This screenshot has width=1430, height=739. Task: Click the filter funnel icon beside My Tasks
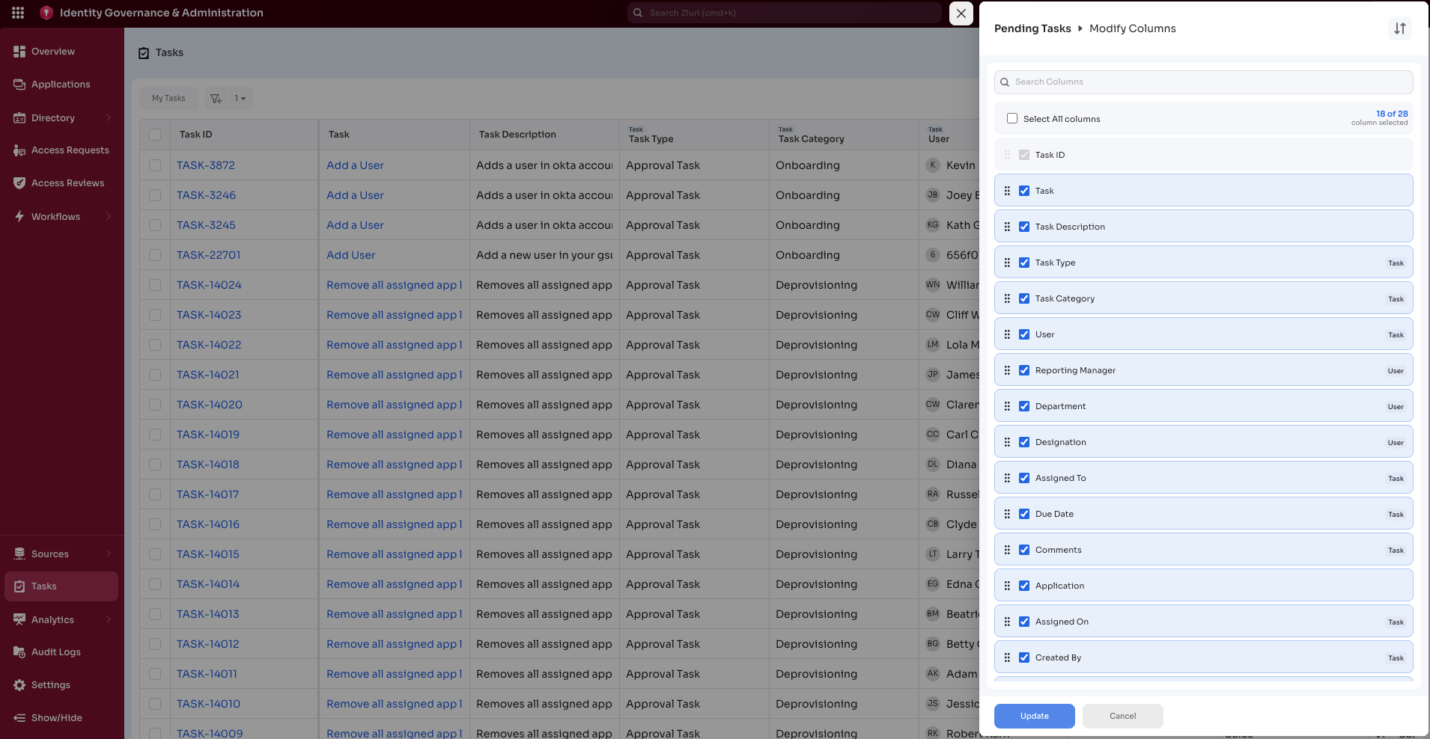pyautogui.click(x=216, y=98)
